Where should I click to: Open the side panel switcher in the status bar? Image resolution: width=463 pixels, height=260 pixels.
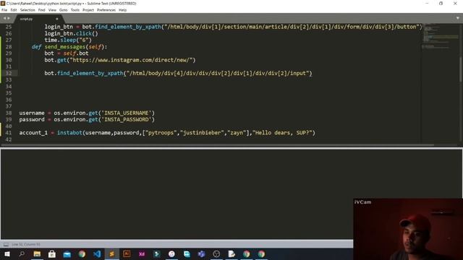coord(6,244)
